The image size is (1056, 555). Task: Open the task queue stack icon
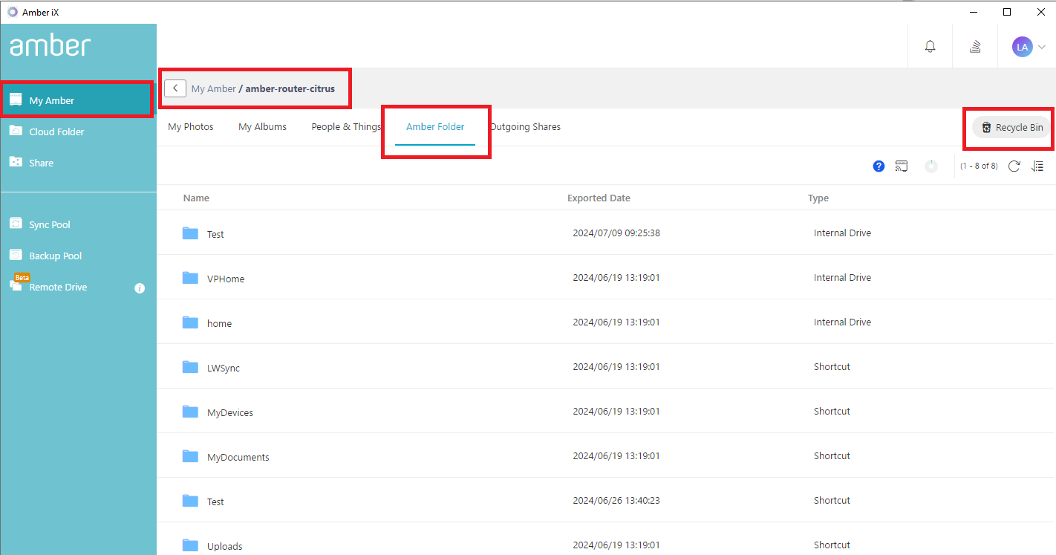975,46
